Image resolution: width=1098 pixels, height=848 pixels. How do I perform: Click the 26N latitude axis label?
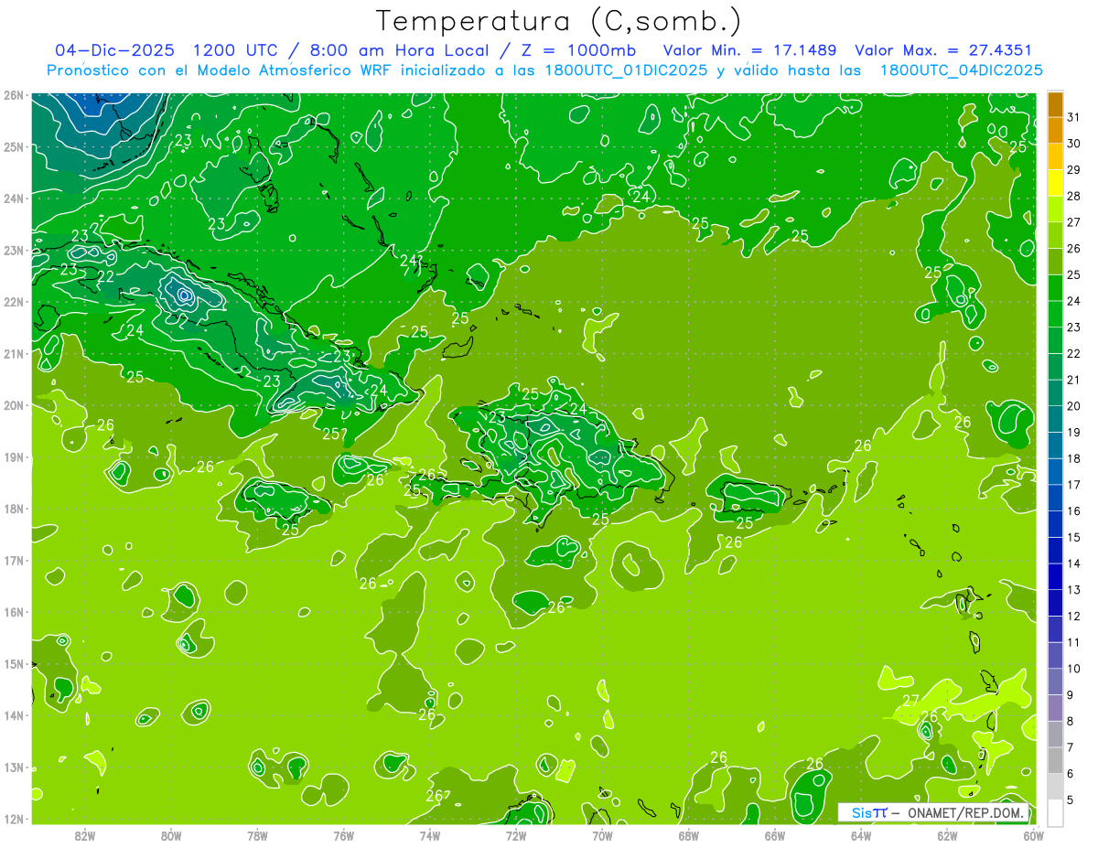pyautogui.click(x=14, y=95)
